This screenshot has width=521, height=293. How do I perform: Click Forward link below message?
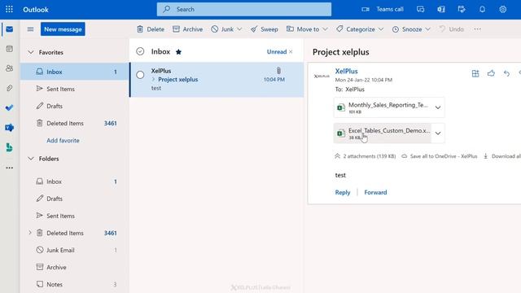click(x=375, y=192)
